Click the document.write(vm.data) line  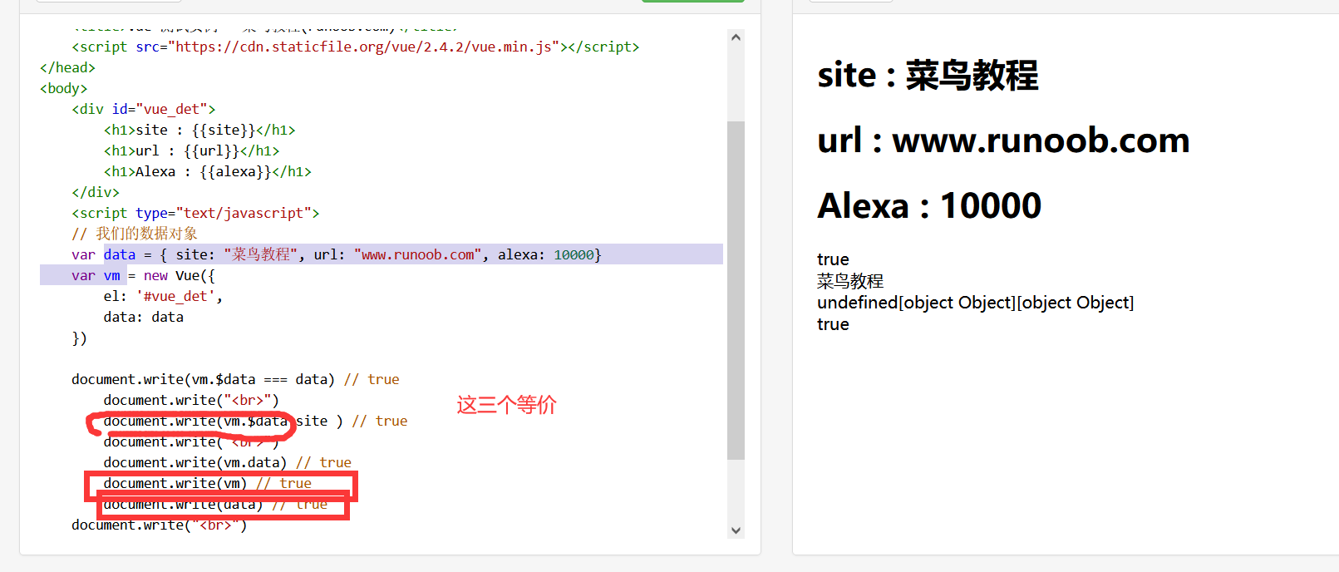point(227,462)
